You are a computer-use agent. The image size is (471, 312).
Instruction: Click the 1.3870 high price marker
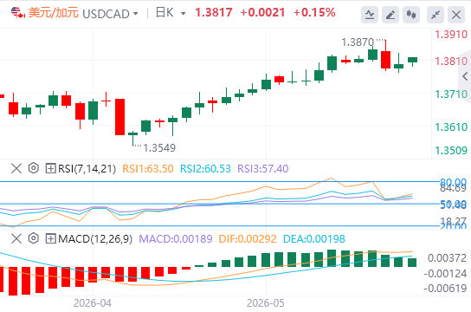(358, 42)
